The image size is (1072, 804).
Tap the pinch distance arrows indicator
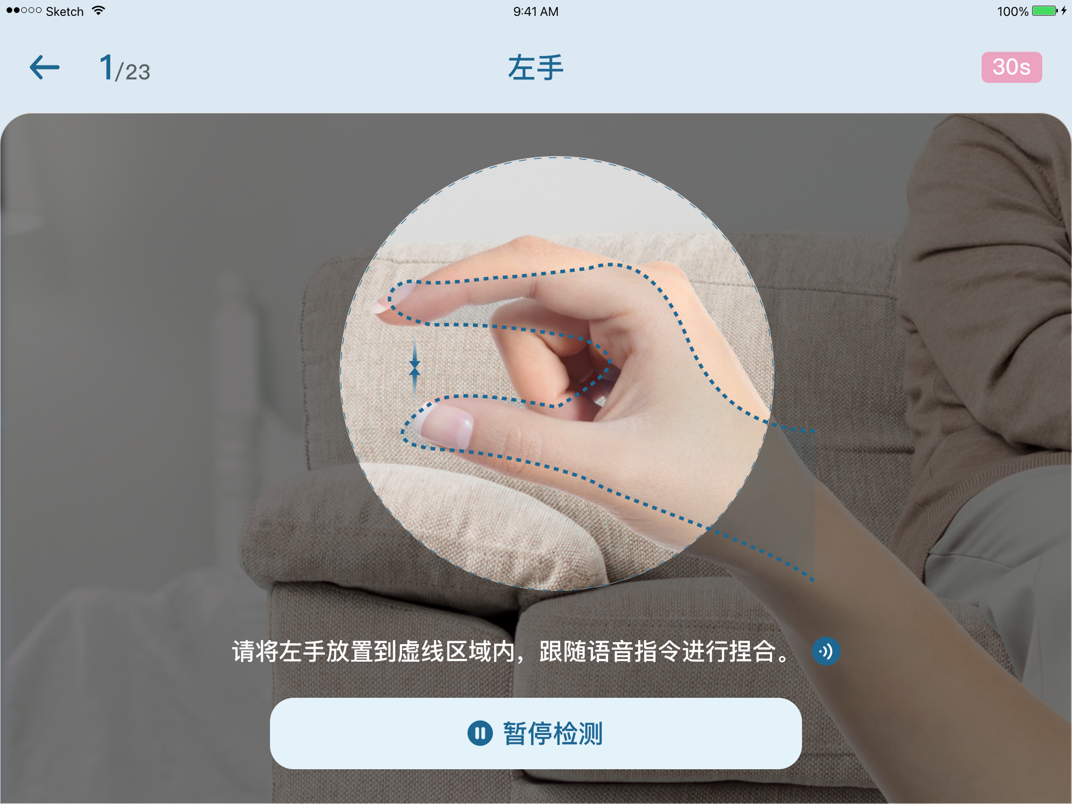click(x=415, y=367)
